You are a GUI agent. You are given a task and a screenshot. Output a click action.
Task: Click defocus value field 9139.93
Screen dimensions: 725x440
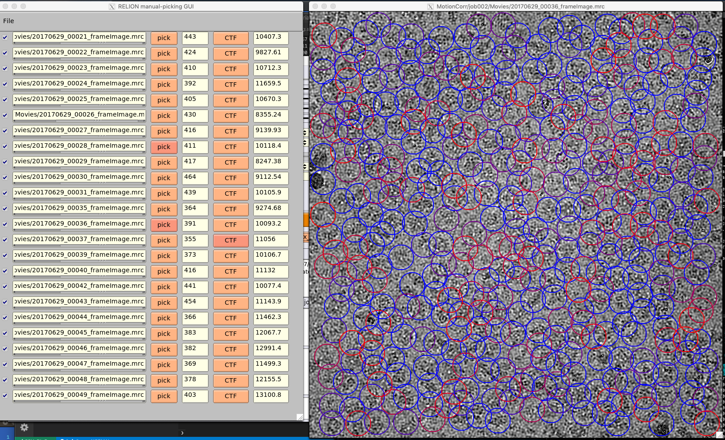click(271, 131)
